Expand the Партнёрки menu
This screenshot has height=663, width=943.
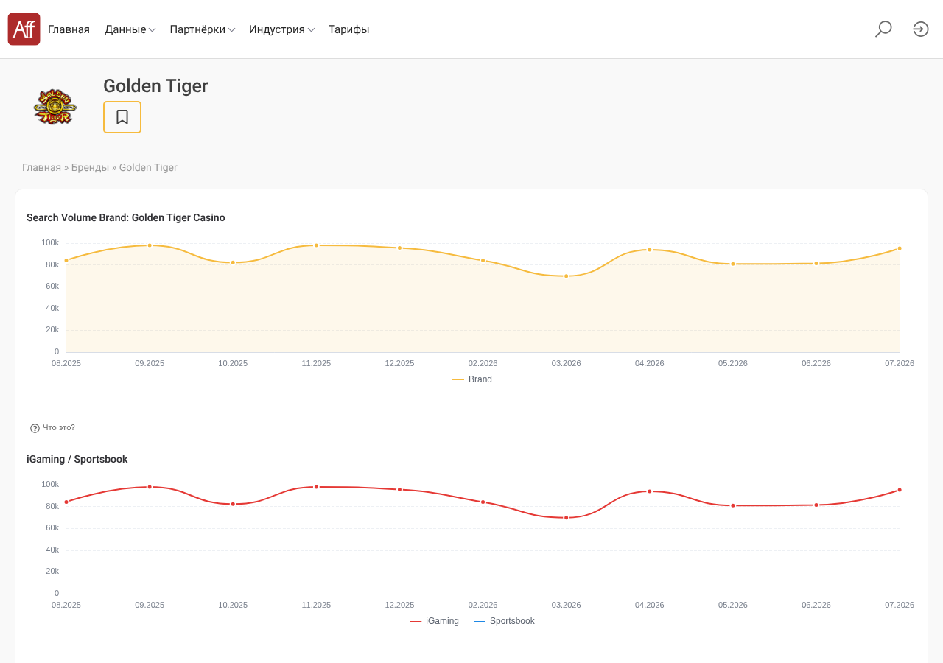point(203,29)
